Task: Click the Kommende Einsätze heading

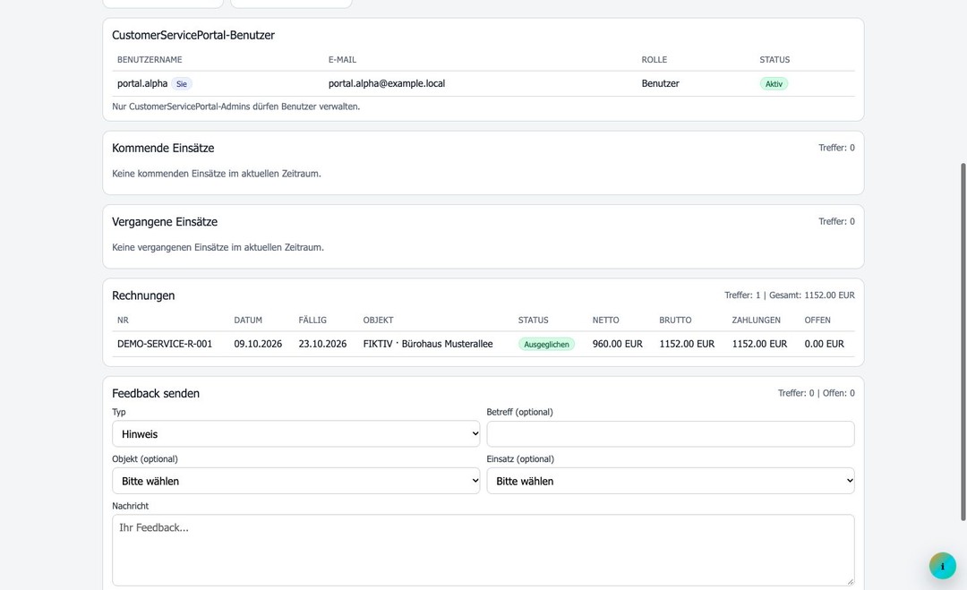Action: click(x=163, y=148)
